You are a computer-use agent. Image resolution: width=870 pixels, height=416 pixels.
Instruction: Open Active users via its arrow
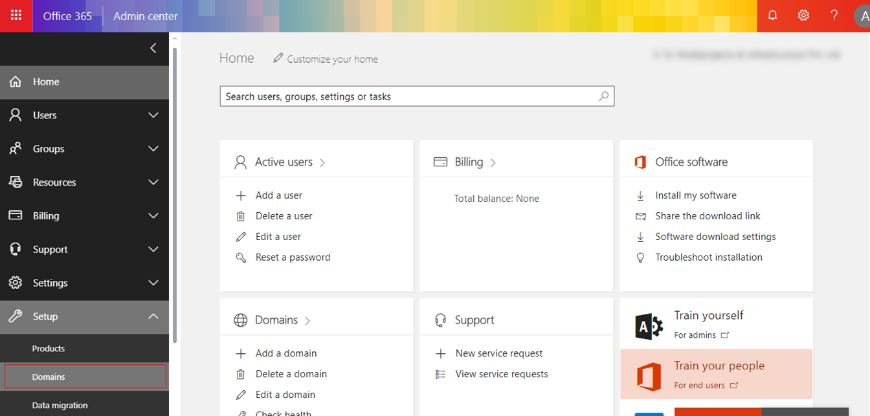322,162
